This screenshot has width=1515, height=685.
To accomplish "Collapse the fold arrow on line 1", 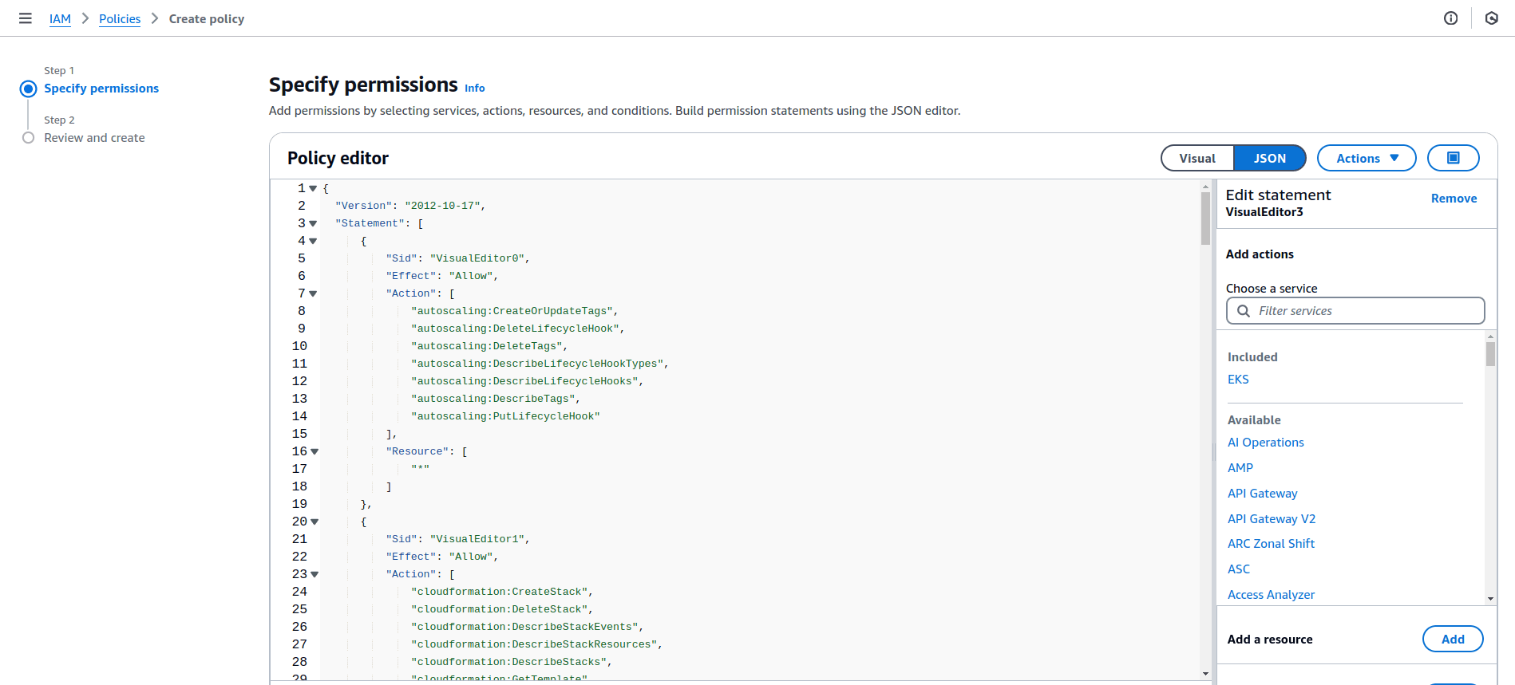I will click(313, 189).
